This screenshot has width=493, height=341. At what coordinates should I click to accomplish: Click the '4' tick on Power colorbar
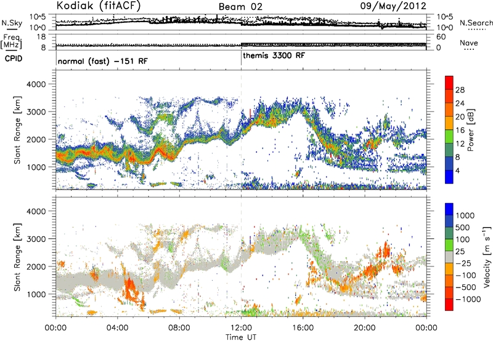(458, 170)
